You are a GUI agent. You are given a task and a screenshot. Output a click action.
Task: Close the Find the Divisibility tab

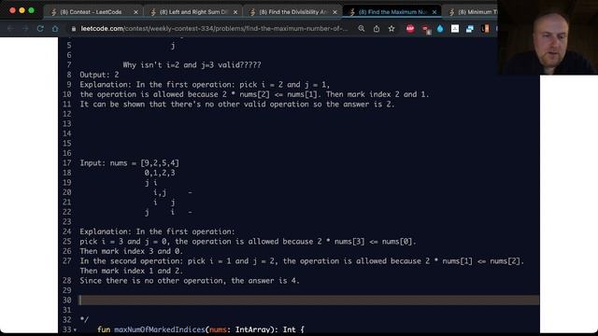tap(335, 12)
